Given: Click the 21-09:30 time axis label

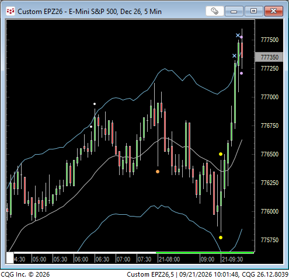Looking at the screenshot, I should tap(232, 259).
